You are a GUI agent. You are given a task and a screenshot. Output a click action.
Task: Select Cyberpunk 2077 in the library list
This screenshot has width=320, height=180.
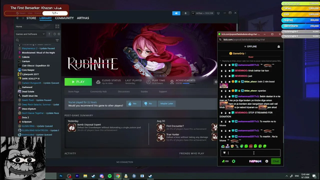(x=30, y=74)
